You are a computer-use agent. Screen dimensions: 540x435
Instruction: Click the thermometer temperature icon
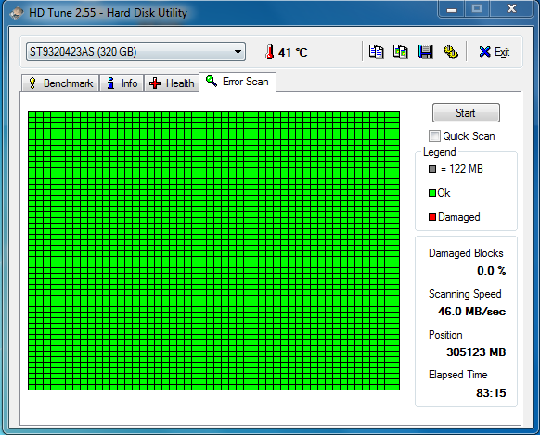click(270, 52)
